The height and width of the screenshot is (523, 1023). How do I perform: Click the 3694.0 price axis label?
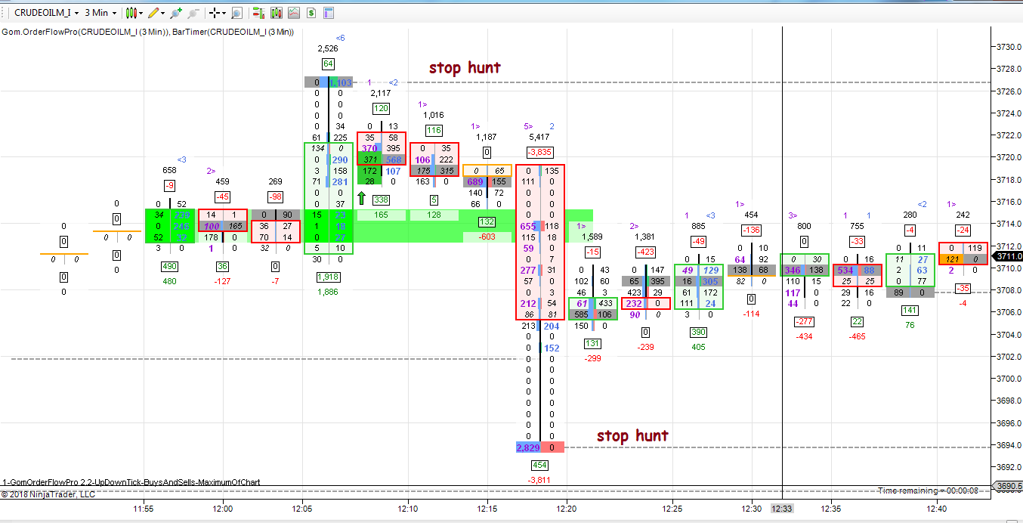(x=1008, y=444)
